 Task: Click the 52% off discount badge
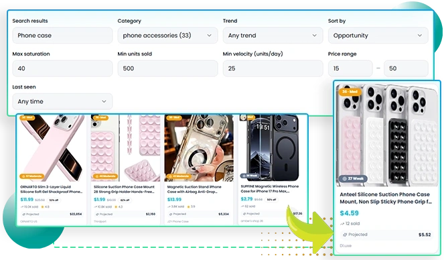54,200
